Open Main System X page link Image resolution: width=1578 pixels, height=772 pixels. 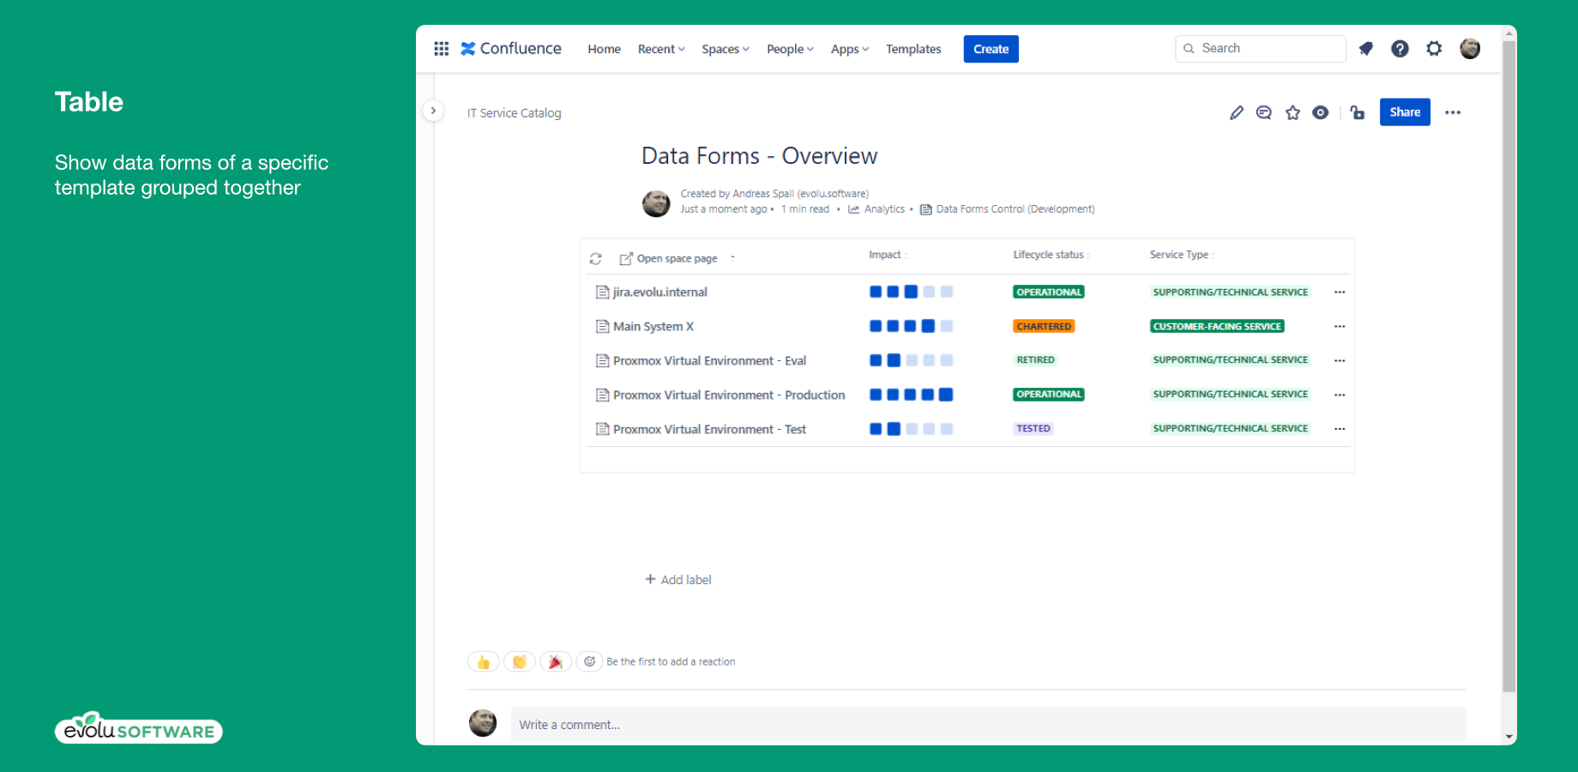[645, 327]
